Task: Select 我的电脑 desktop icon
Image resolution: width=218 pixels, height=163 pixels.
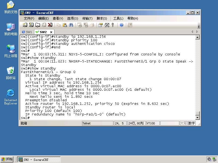Action: coord(11,29)
